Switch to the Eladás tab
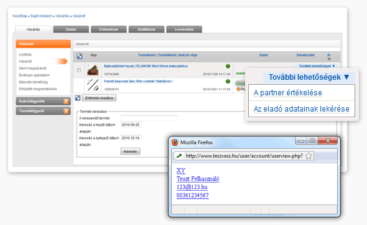This screenshot has width=367, height=225. coord(71,29)
